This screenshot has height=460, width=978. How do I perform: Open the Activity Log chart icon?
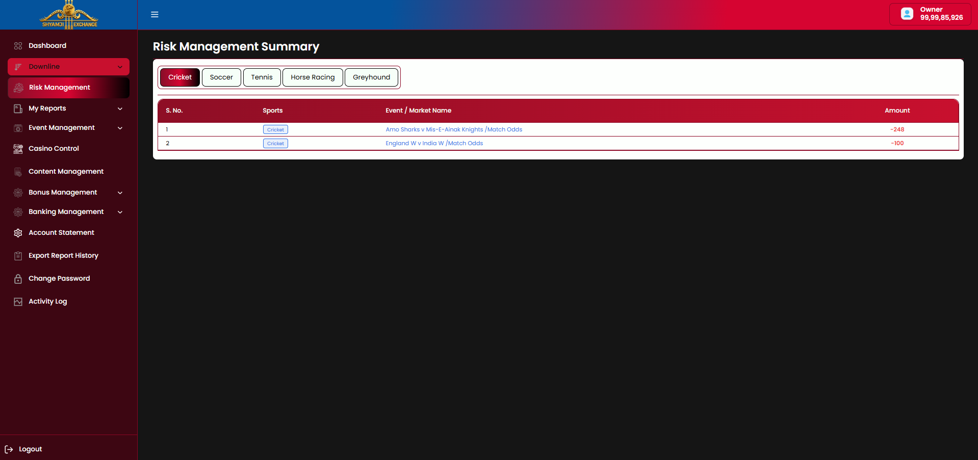click(x=18, y=302)
